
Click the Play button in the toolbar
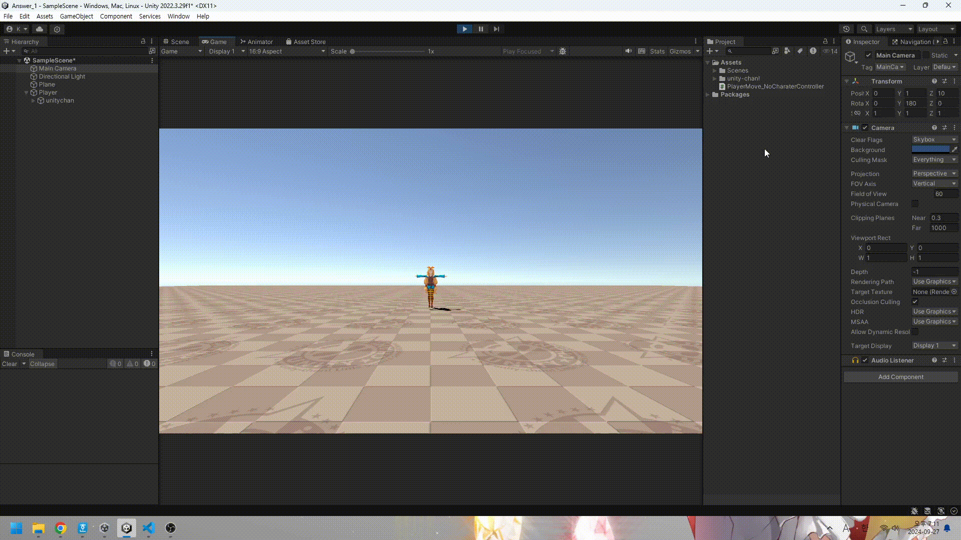pyautogui.click(x=464, y=29)
